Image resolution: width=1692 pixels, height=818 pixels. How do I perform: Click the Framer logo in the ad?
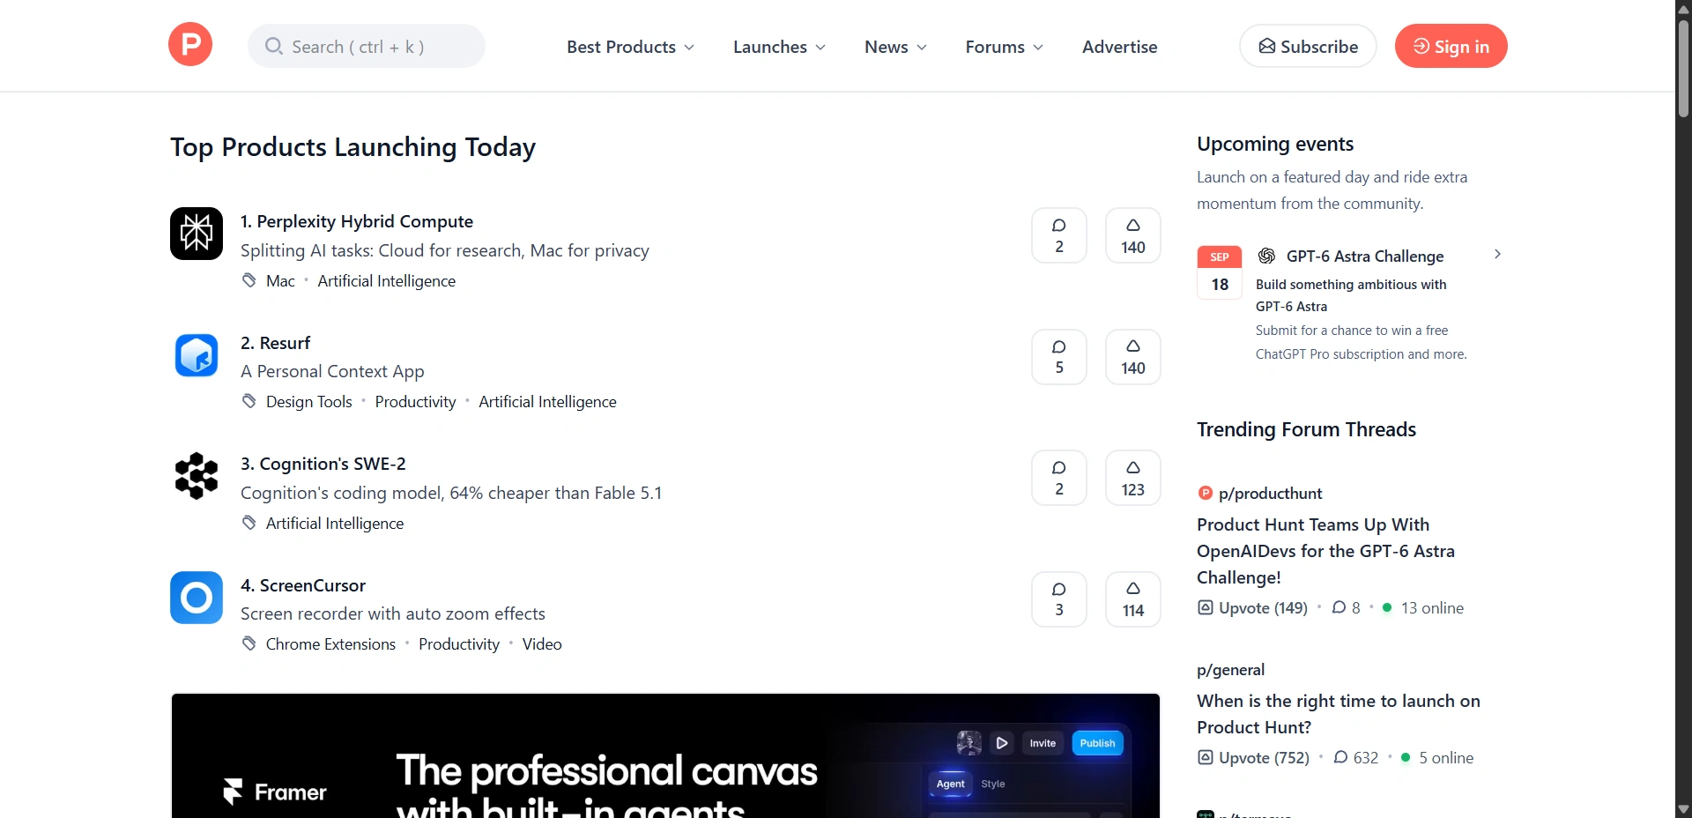click(274, 792)
